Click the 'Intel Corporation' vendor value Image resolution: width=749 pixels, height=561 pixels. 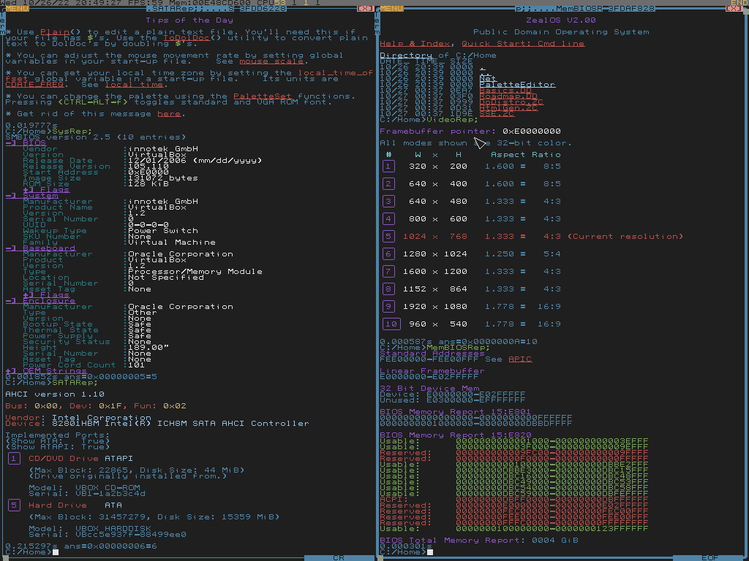click(x=102, y=417)
